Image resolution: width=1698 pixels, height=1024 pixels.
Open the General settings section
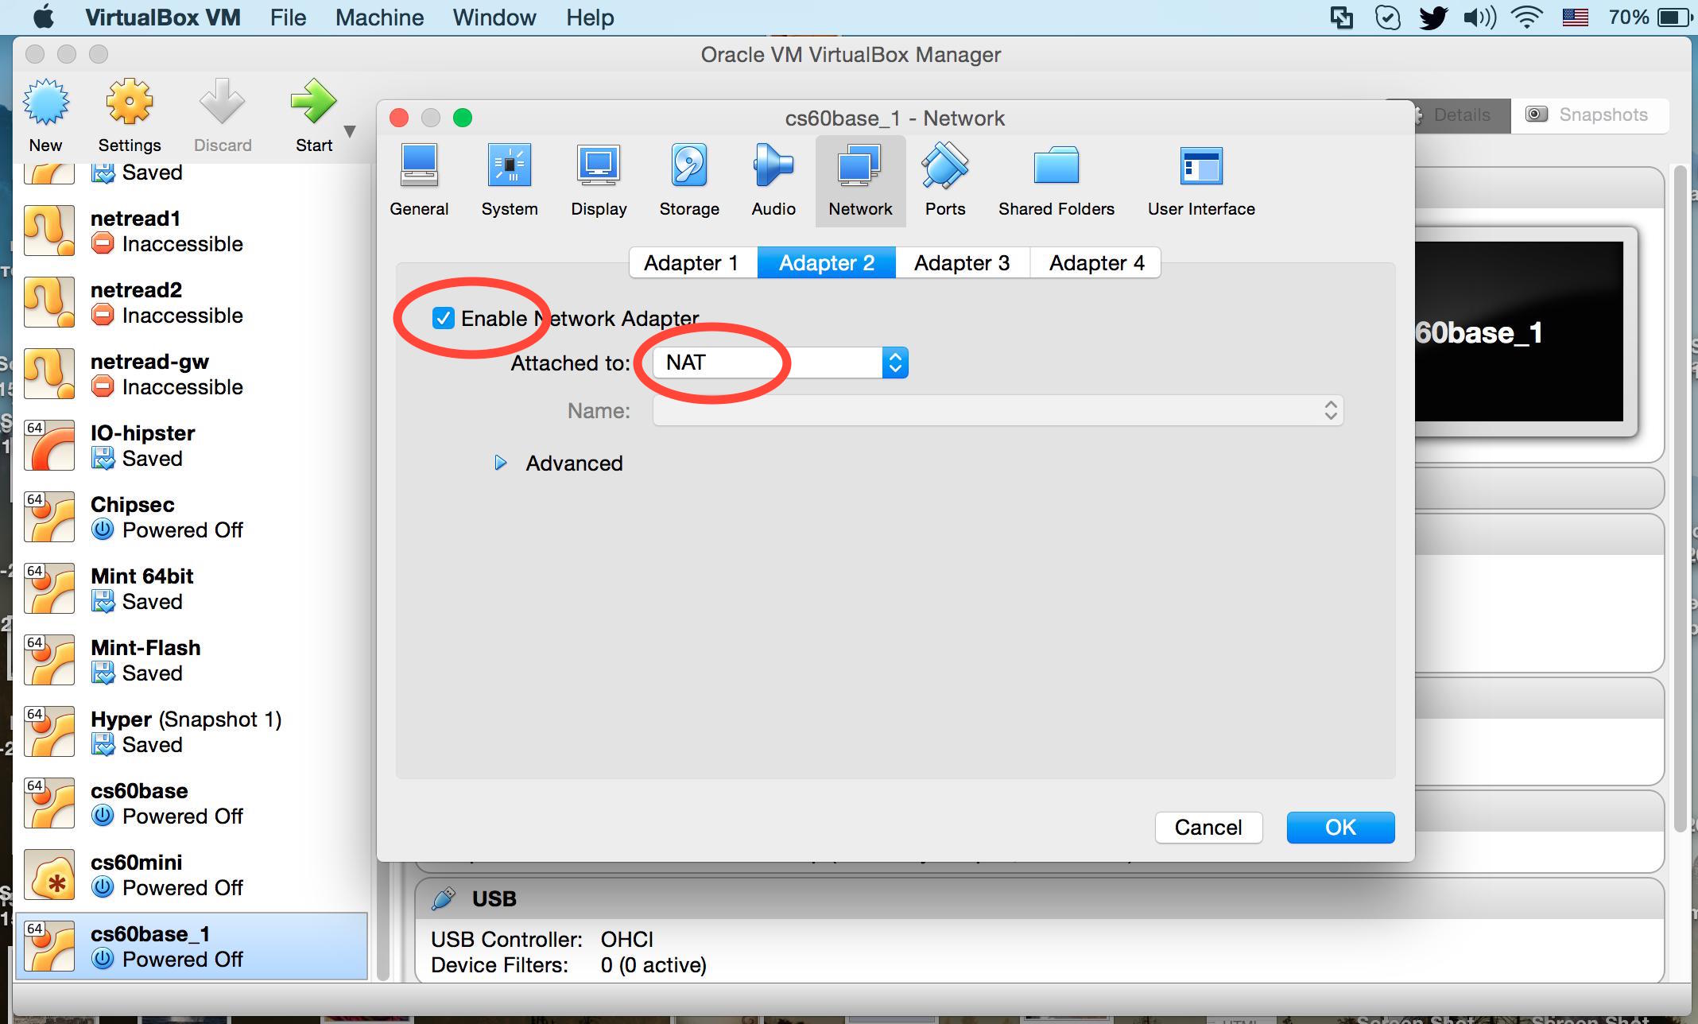point(419,180)
